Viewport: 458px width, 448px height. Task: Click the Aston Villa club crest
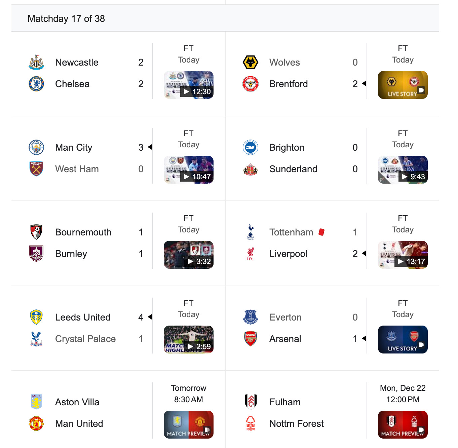(36, 402)
